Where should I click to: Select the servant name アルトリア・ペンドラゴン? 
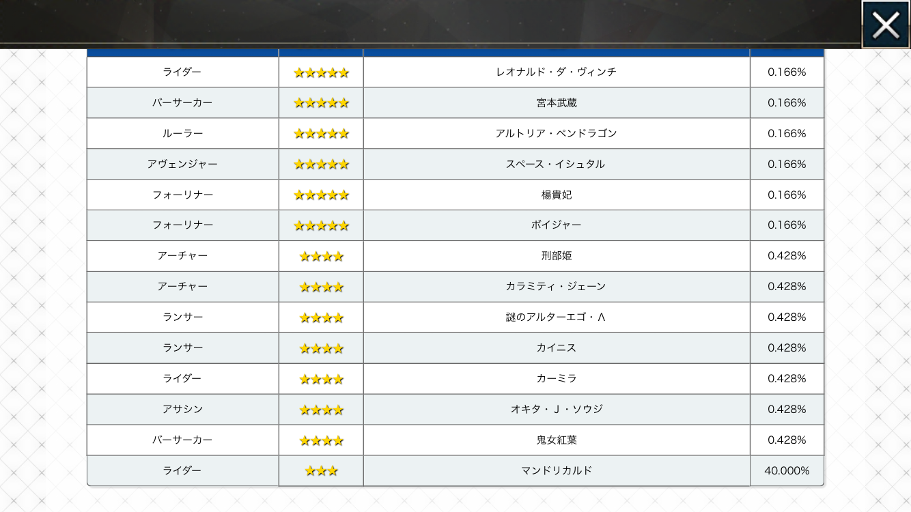coord(556,133)
